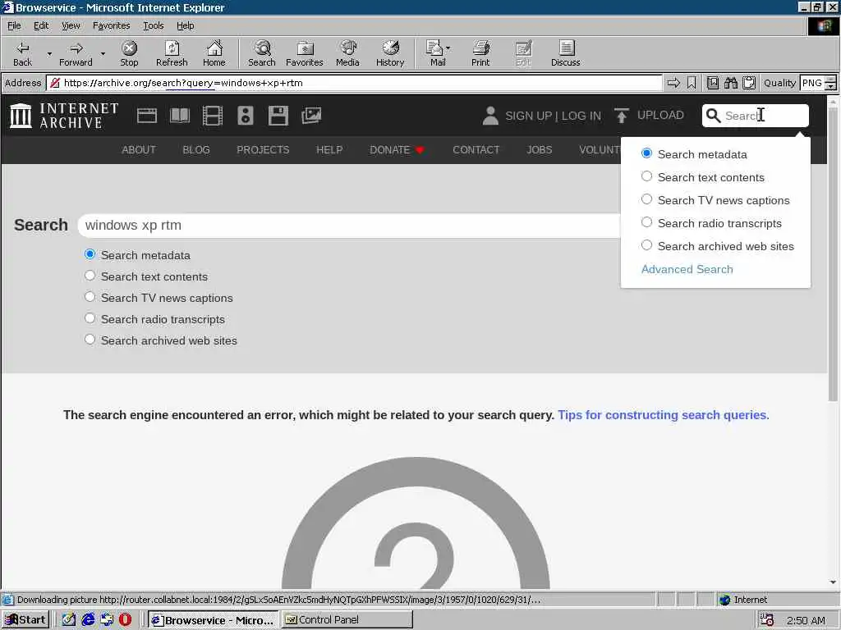The width and height of the screenshot is (841, 630).
Task: Open the Favorites toolbar pane
Action: (x=305, y=53)
